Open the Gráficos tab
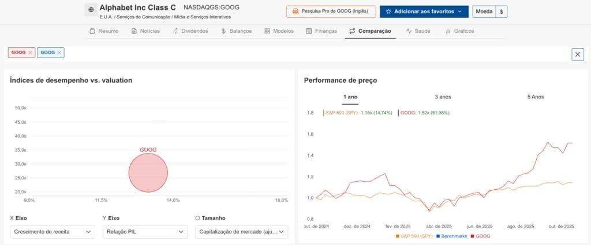The image size is (591, 245). [459, 31]
